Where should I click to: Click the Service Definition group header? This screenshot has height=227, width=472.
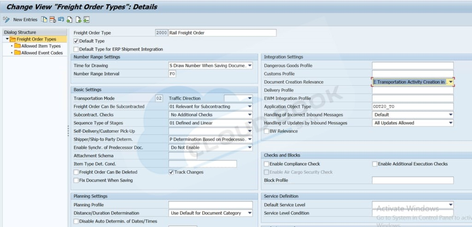pos(366,196)
